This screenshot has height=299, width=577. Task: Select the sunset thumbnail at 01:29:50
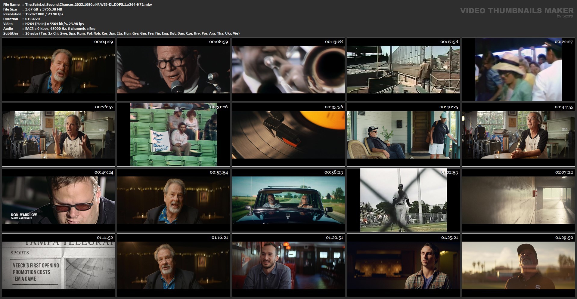[519, 265]
